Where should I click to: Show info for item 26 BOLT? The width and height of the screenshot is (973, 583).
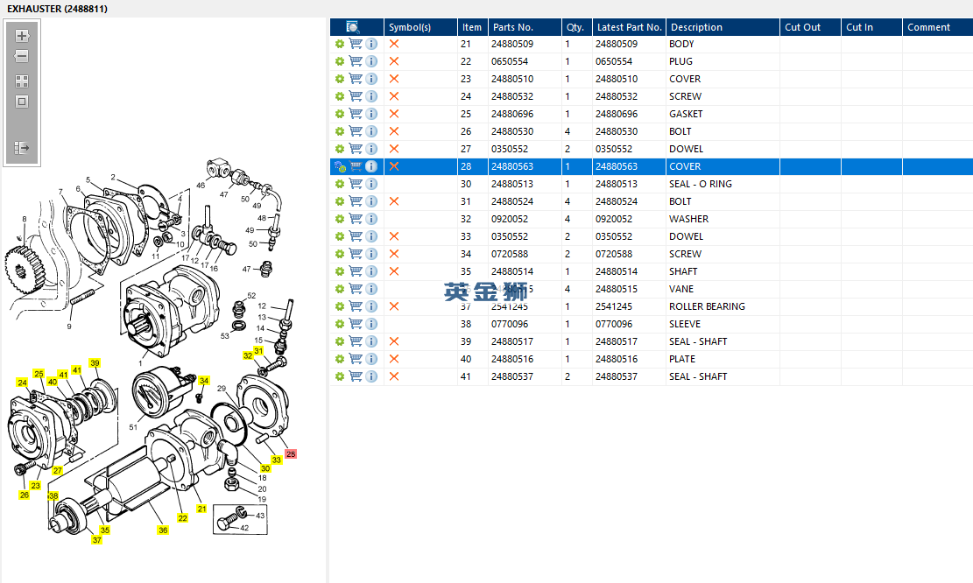point(371,131)
